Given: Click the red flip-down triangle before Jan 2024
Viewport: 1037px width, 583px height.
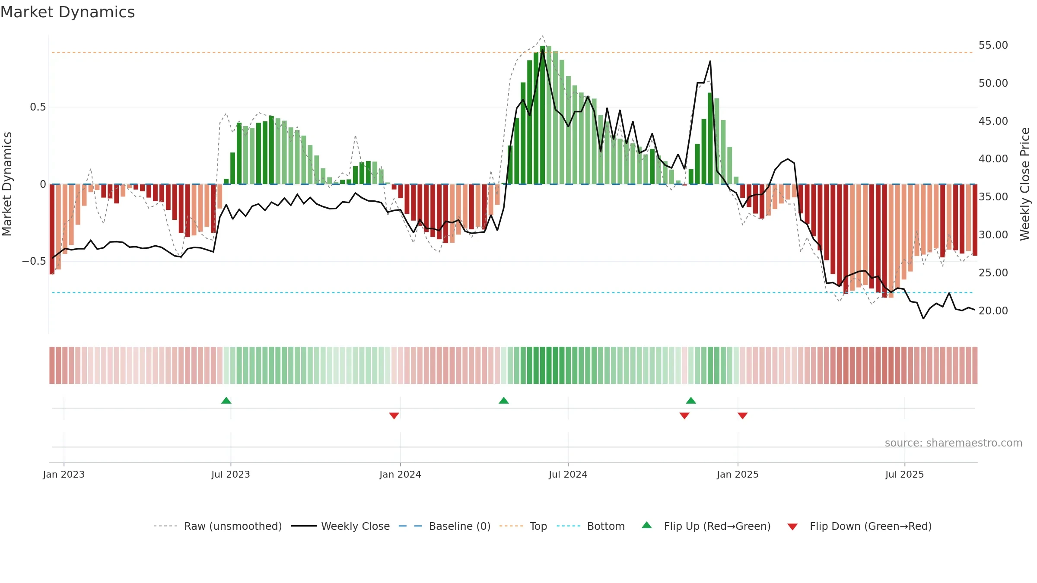Looking at the screenshot, I should (394, 415).
